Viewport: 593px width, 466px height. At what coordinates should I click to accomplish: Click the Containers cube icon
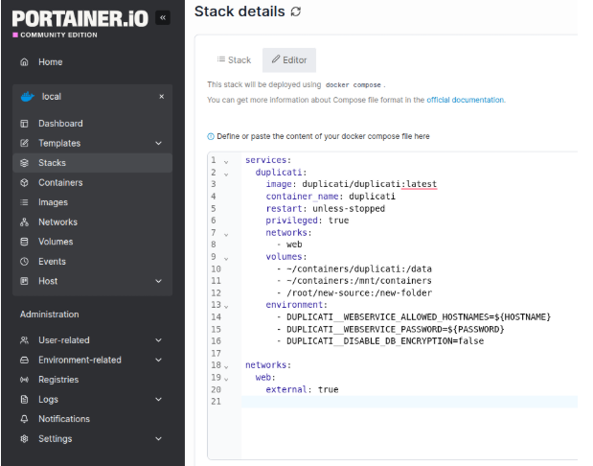pyautogui.click(x=24, y=182)
